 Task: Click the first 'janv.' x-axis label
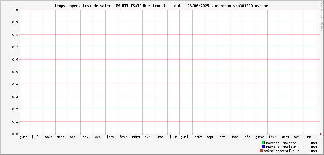111,137
